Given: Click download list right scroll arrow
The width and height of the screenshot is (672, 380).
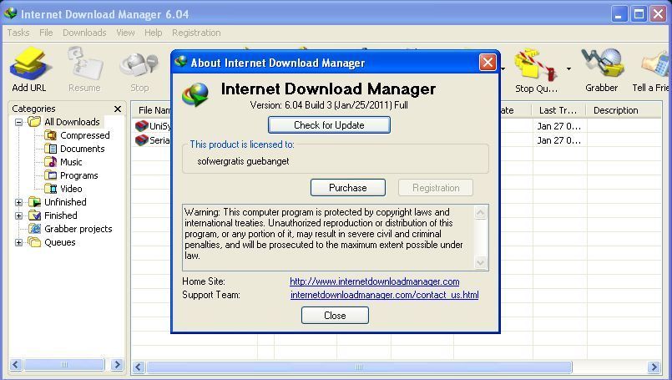Looking at the screenshot, I should click(x=654, y=367).
